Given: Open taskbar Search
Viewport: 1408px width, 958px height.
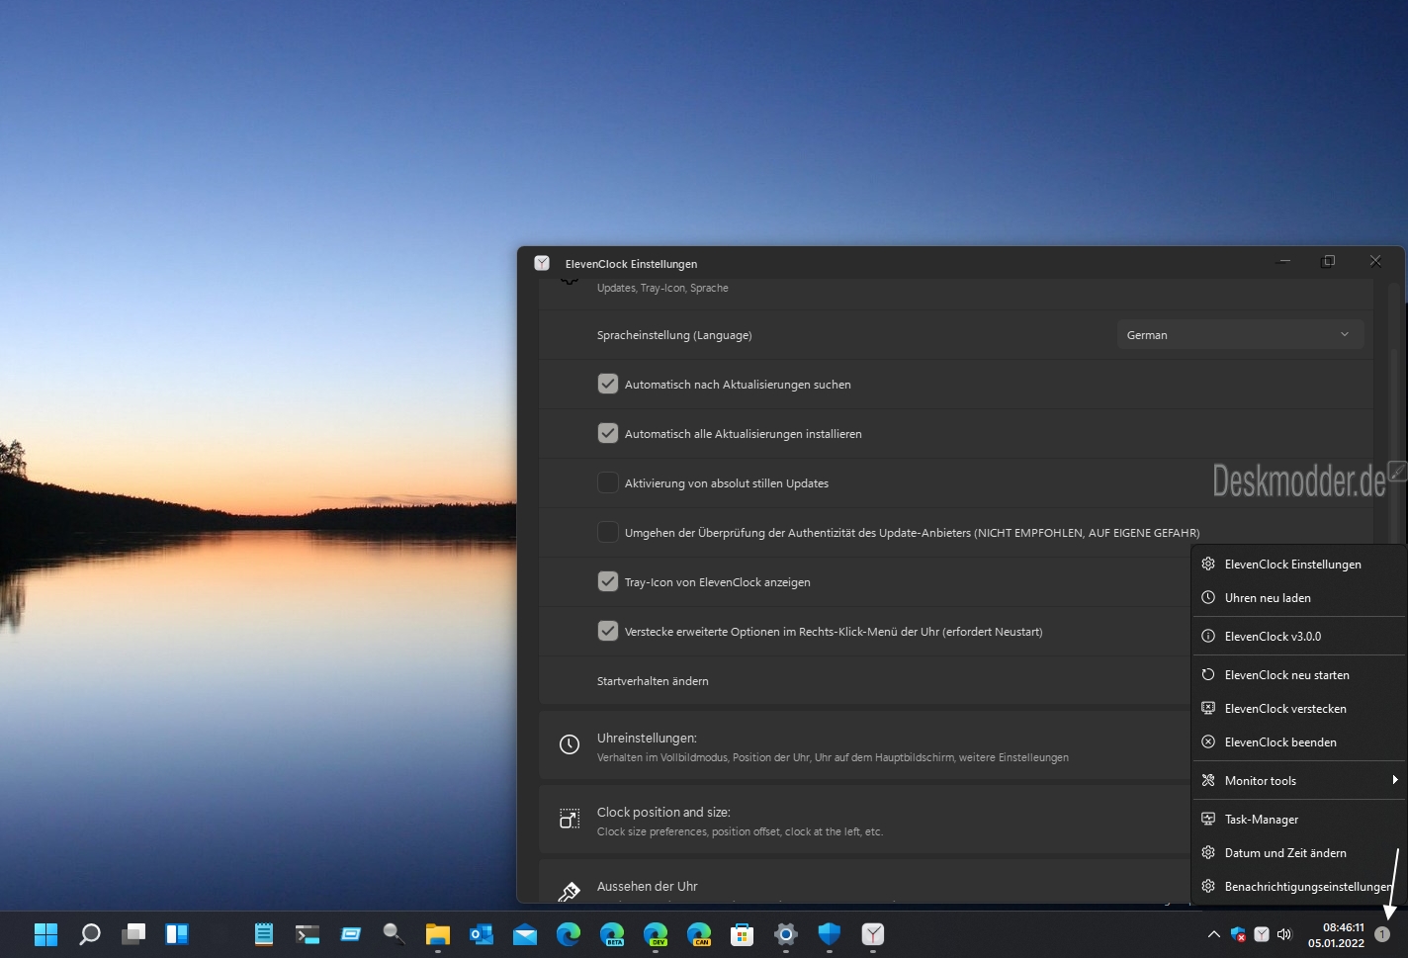Looking at the screenshot, I should 90,934.
